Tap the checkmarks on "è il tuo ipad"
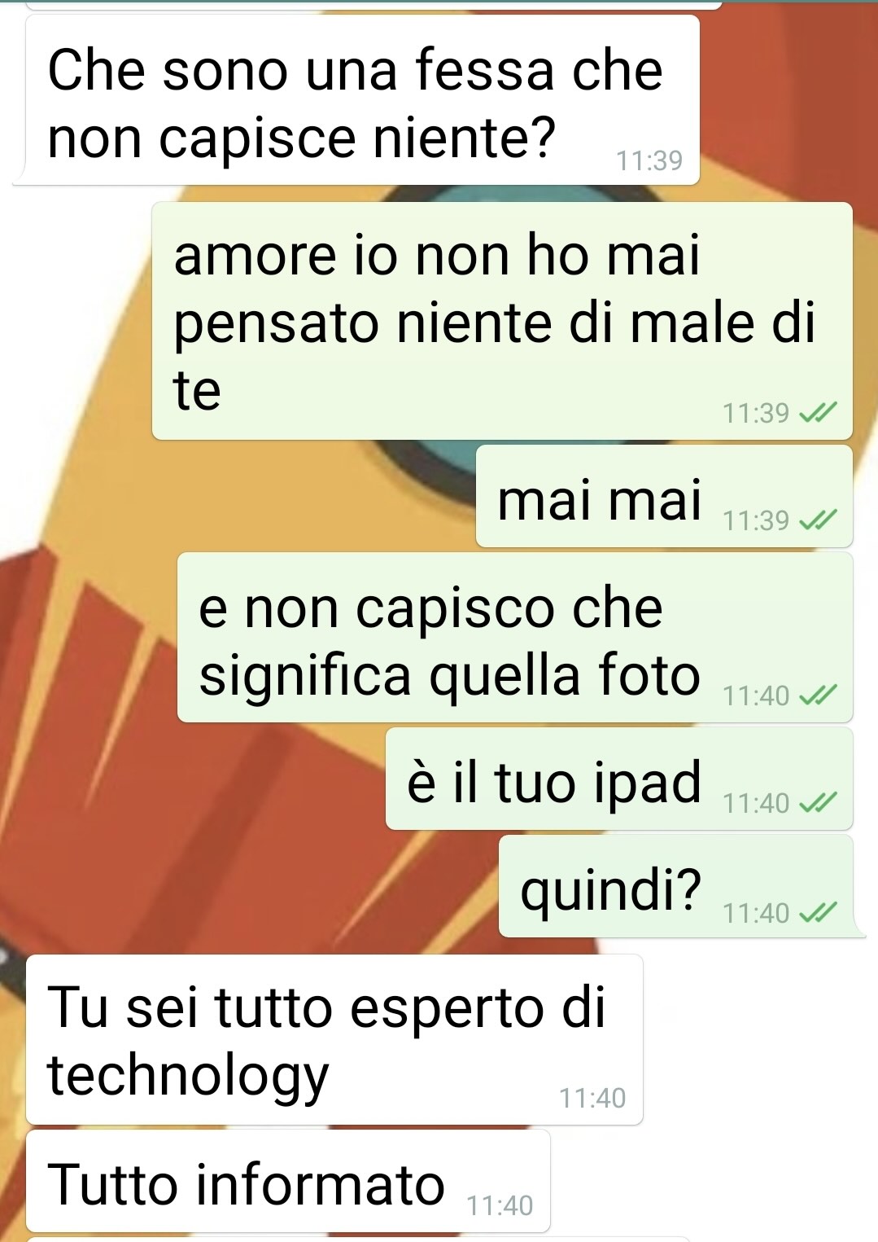The height and width of the screenshot is (1242, 878). click(818, 803)
